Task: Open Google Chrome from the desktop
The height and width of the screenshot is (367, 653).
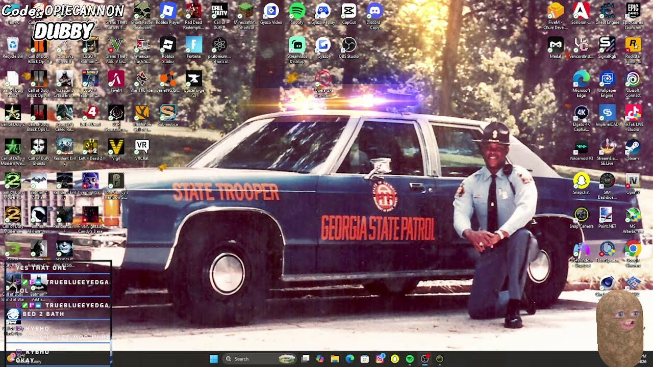Action: [x=633, y=254]
